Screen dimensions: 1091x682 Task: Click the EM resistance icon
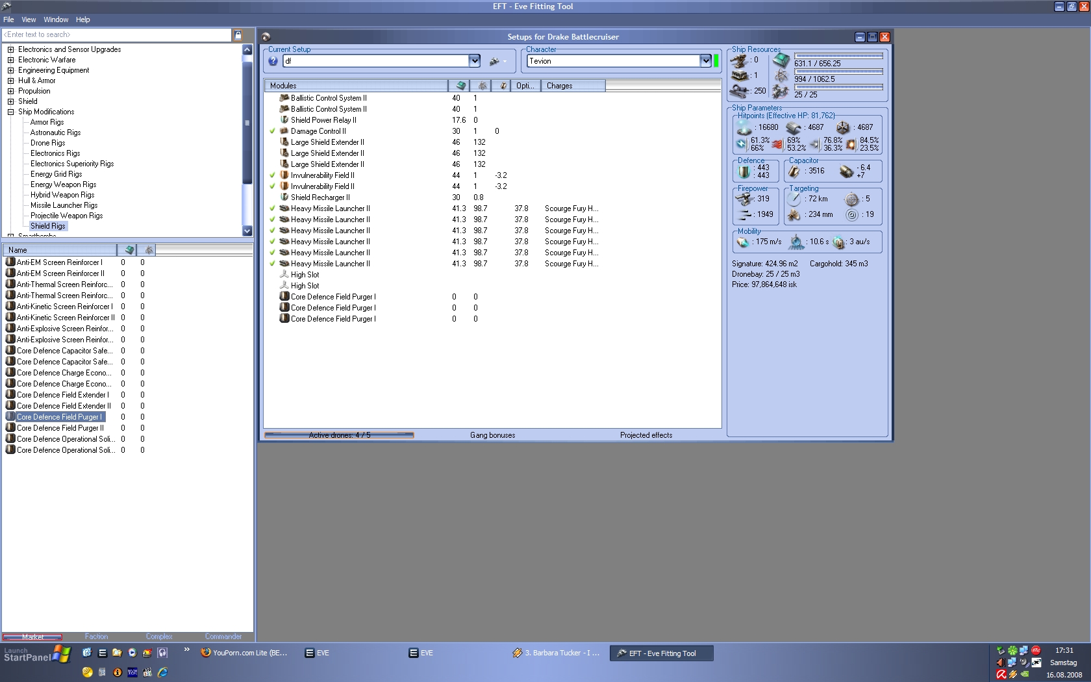pyautogui.click(x=742, y=144)
